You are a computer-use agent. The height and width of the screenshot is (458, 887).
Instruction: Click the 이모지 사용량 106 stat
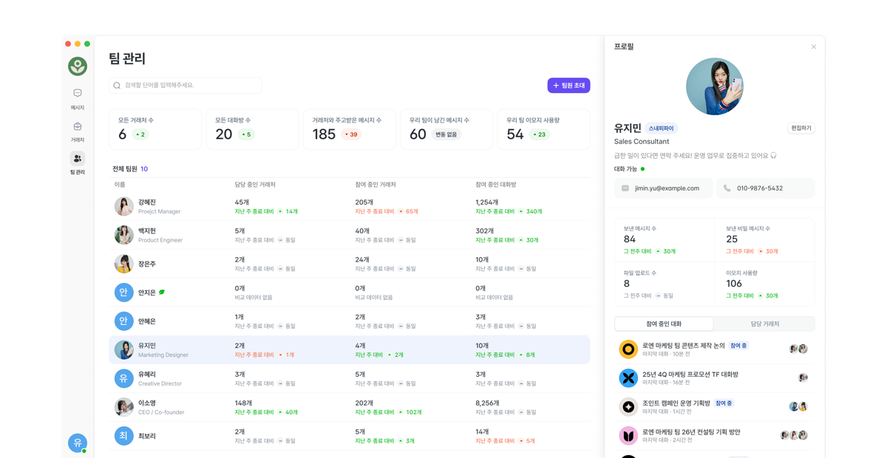pyautogui.click(x=765, y=284)
